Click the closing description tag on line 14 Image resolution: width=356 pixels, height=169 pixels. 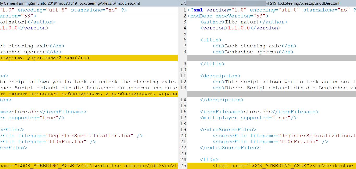(222, 100)
